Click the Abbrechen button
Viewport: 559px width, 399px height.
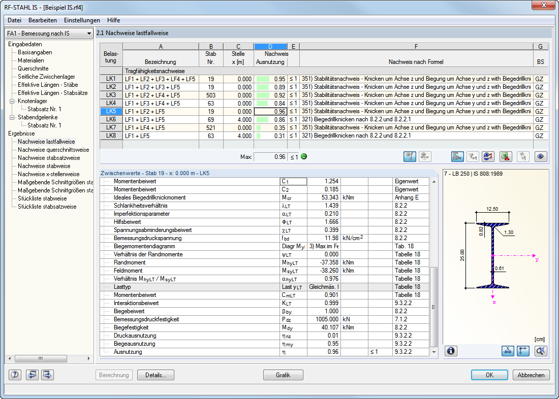click(531, 375)
